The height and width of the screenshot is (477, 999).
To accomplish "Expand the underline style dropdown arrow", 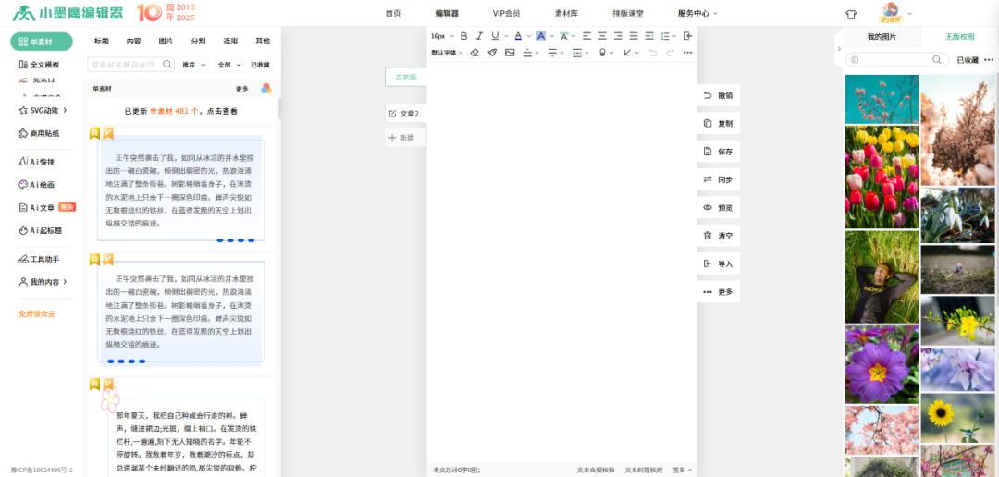I will (x=507, y=36).
